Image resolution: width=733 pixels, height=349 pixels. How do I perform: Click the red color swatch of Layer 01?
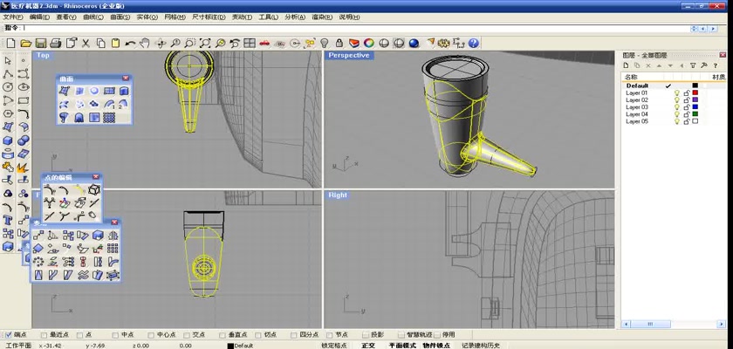(x=695, y=93)
